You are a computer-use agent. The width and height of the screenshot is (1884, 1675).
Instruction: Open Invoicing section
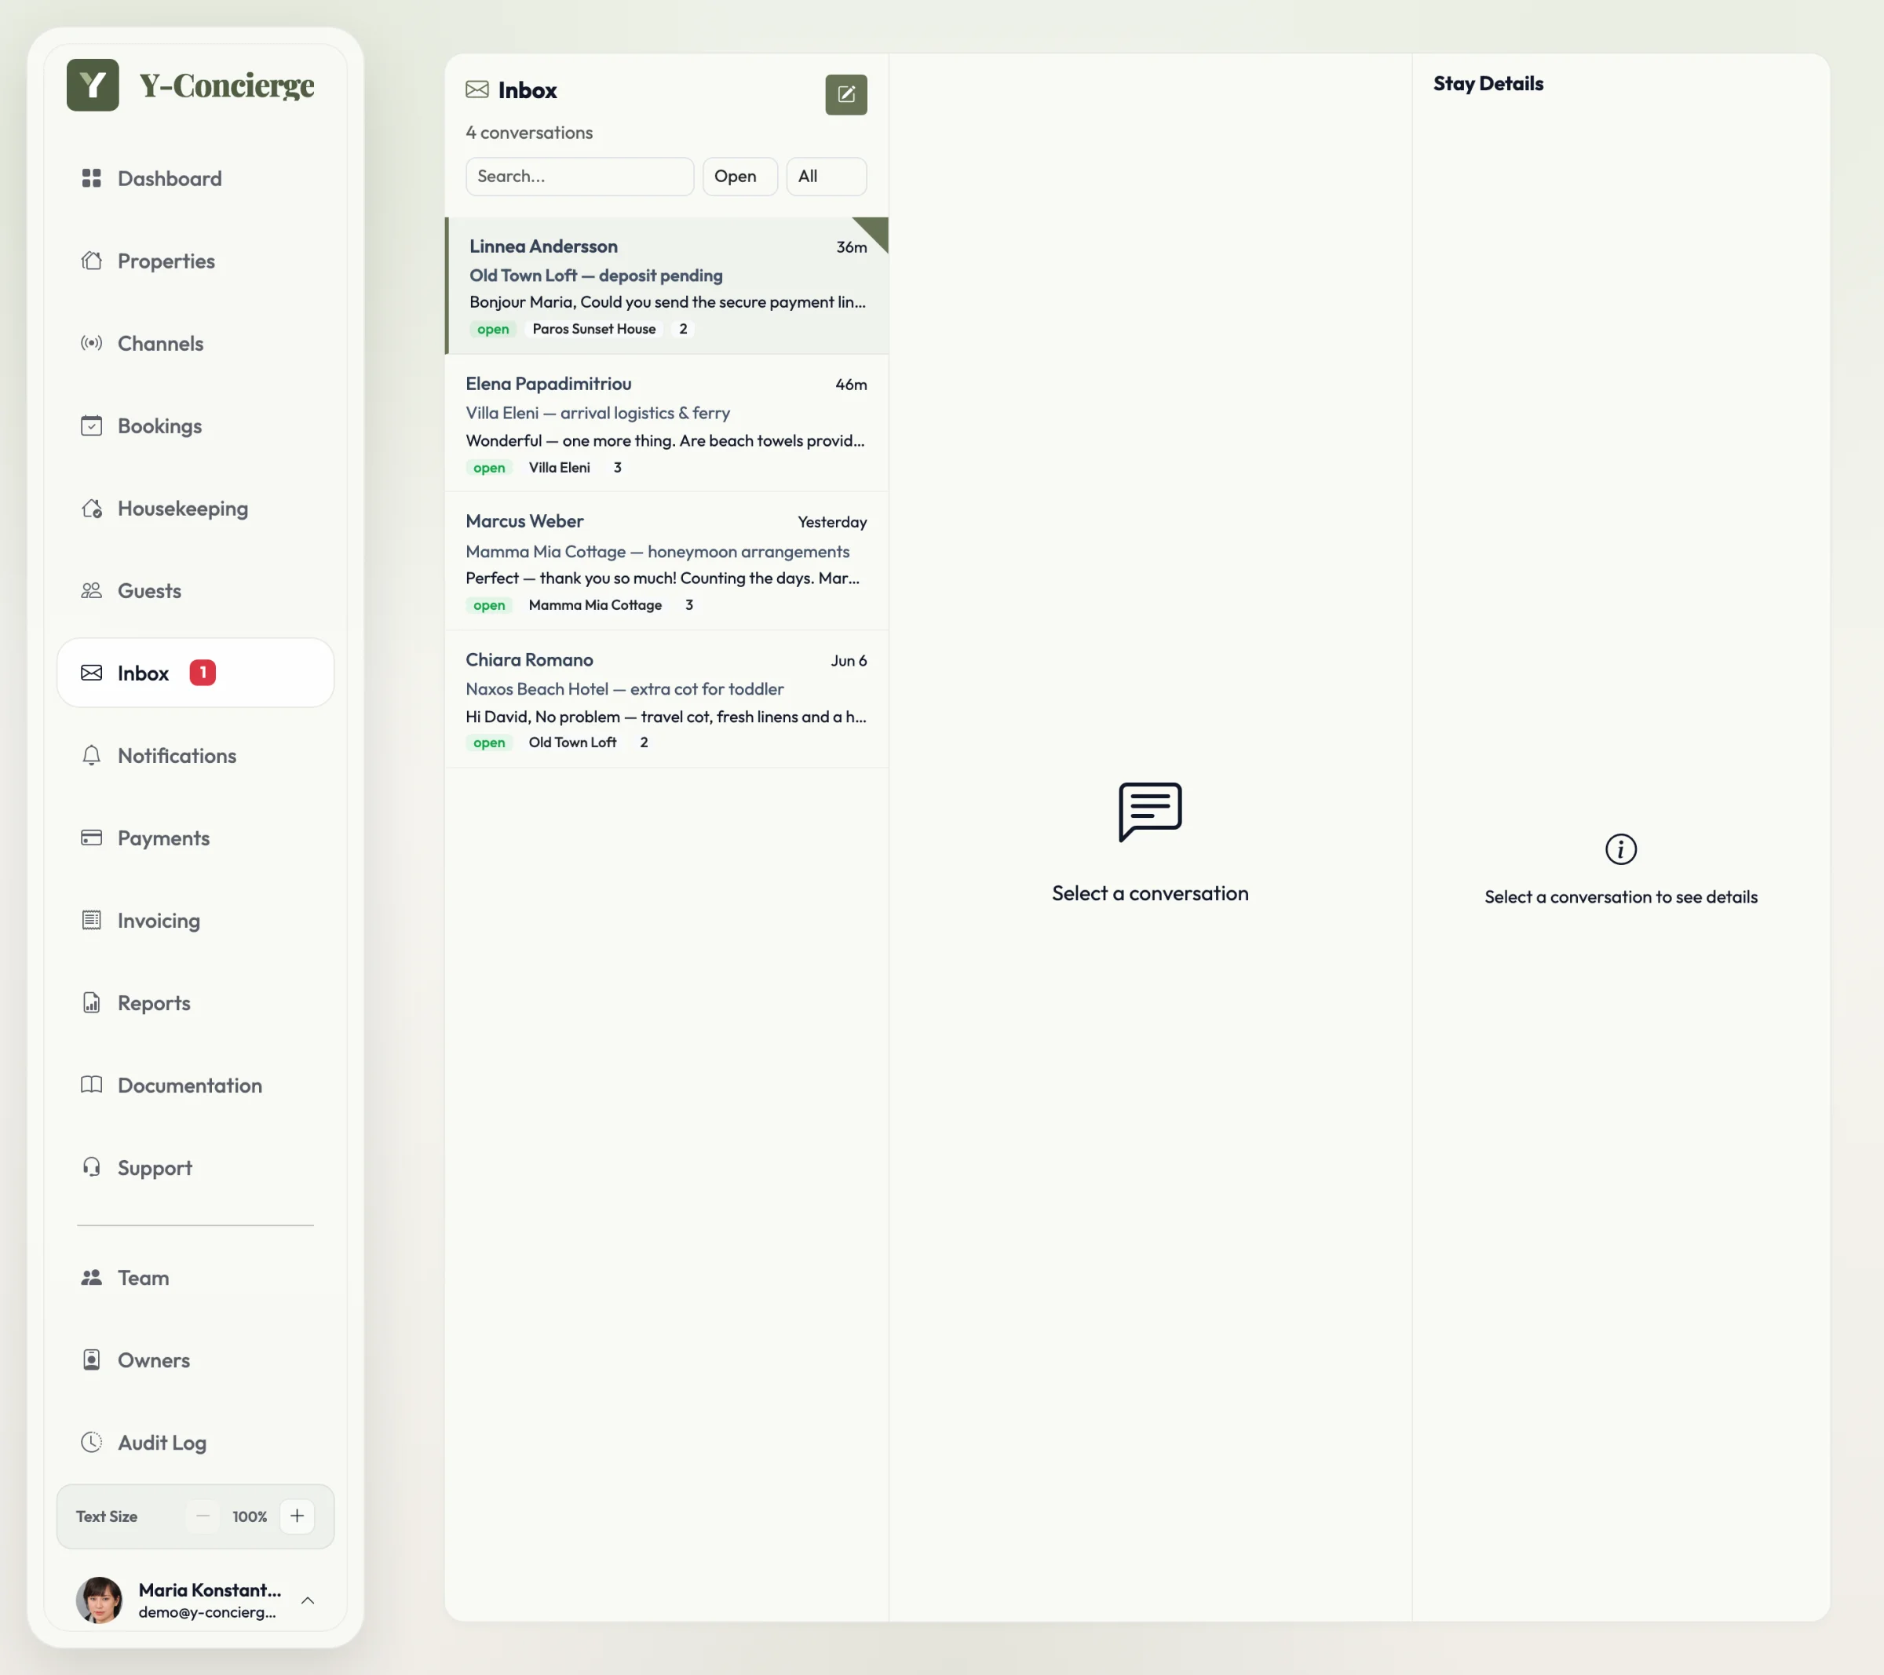[x=195, y=920]
